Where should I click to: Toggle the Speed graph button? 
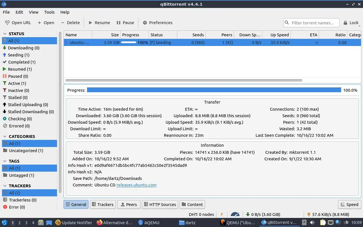coord(349,205)
